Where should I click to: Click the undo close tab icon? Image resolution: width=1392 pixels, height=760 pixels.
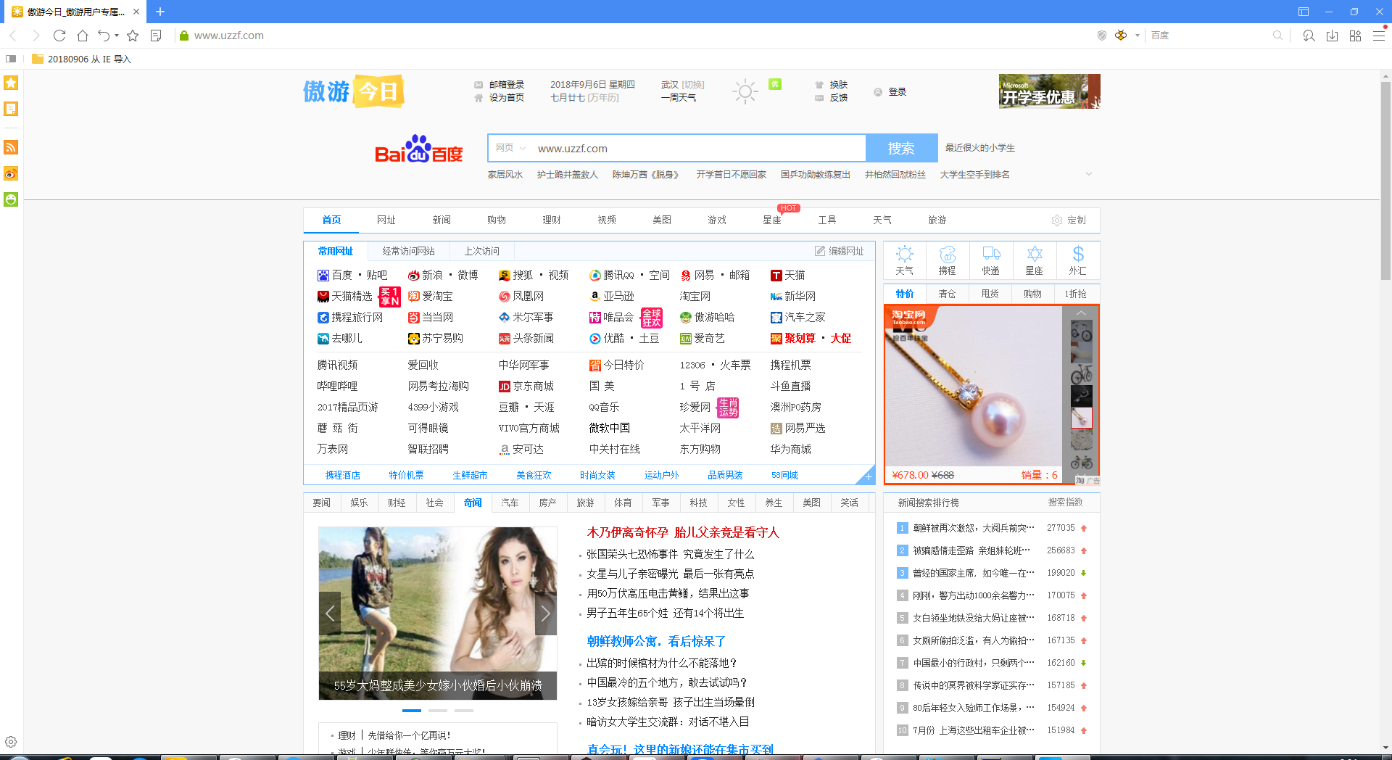coord(104,36)
